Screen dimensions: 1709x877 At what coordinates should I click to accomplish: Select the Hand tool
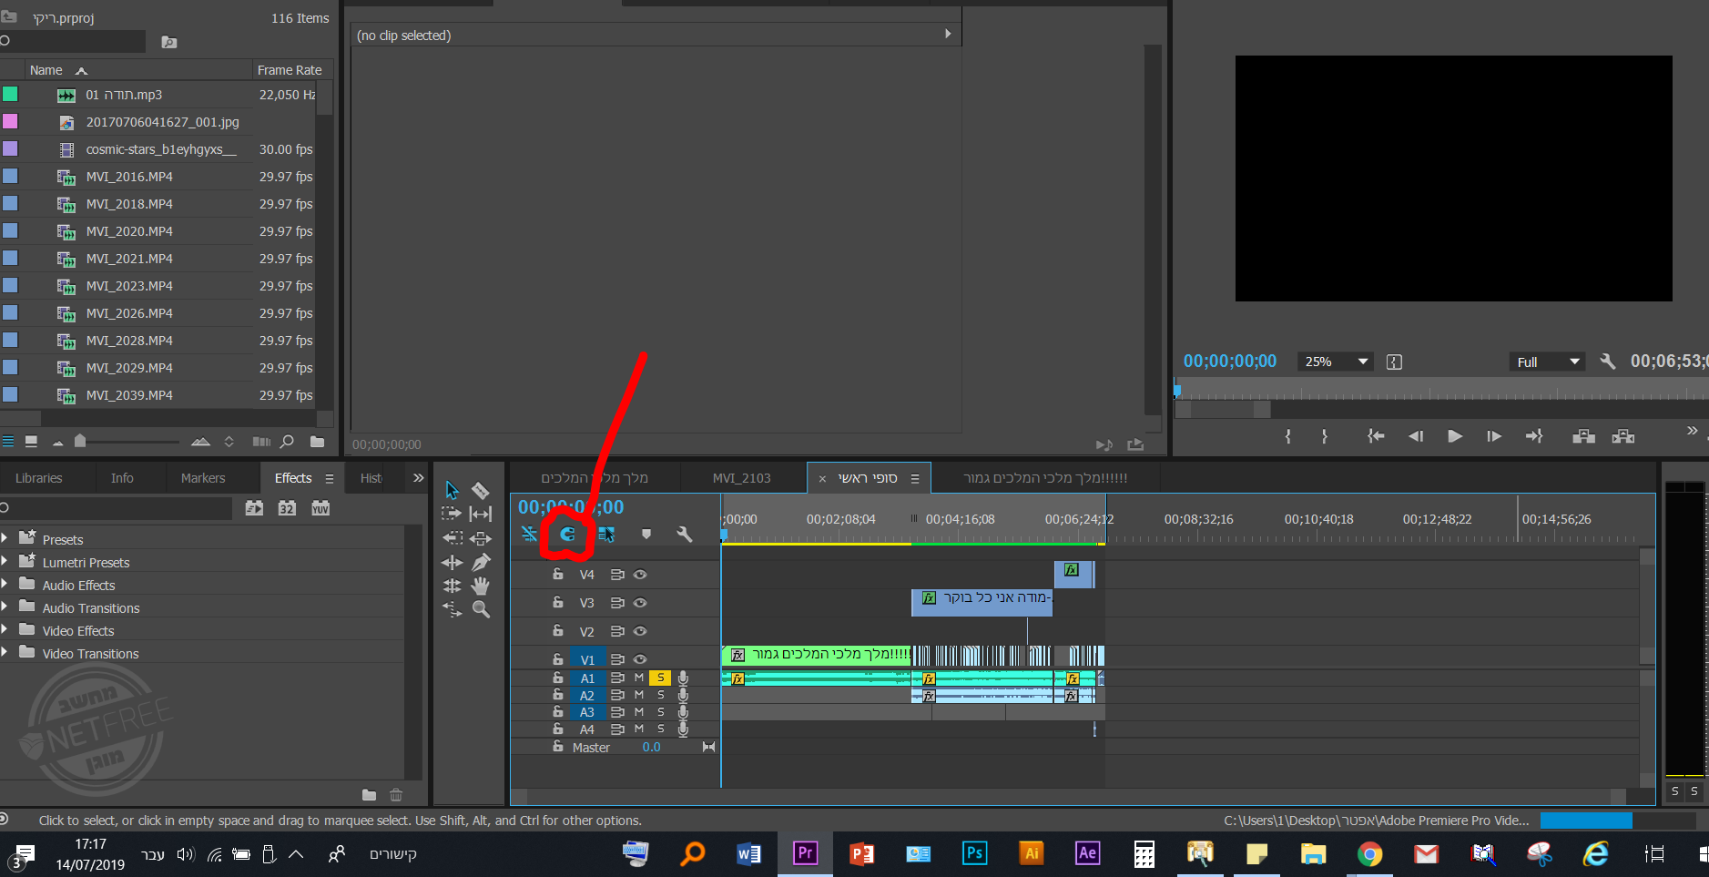point(481,586)
